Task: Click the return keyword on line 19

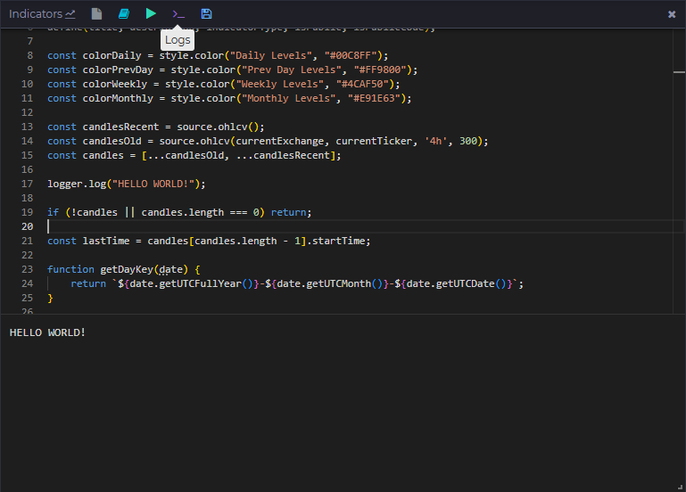Action: click(x=289, y=212)
